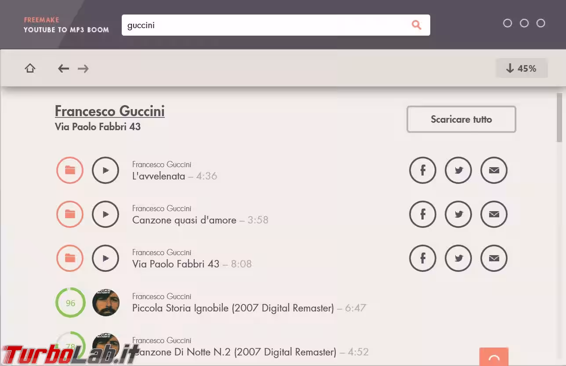Tweet the Via Paolo Fabbri 43 track
Screen dimensions: 566x366
pos(458,258)
